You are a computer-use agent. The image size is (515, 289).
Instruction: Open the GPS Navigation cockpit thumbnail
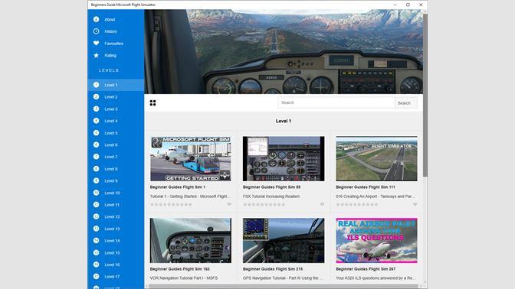click(284, 241)
